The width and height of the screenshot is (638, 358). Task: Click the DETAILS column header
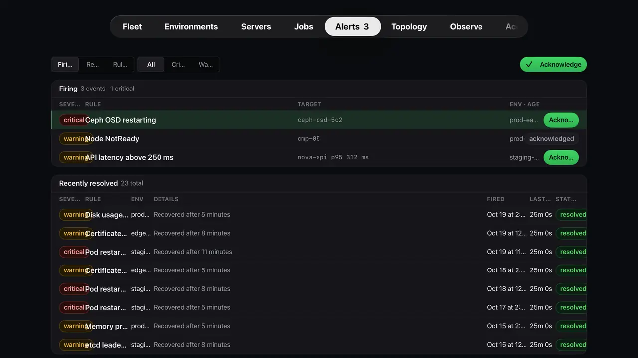tap(166, 199)
